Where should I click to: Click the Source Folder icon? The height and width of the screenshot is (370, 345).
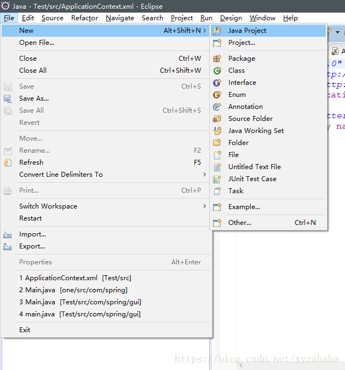[217, 119]
